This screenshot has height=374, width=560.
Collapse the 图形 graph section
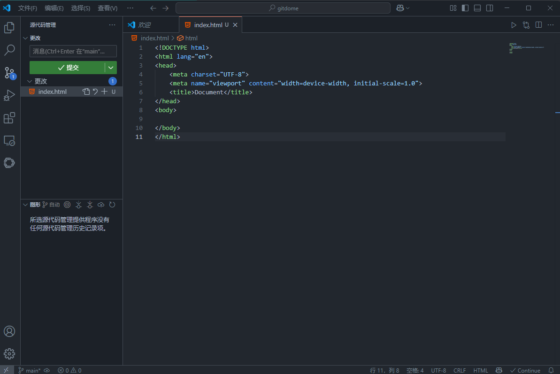pos(26,205)
